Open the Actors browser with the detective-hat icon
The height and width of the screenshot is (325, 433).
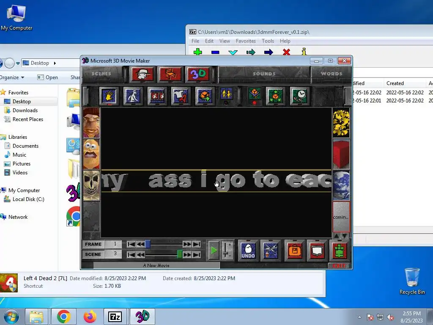pos(143,74)
